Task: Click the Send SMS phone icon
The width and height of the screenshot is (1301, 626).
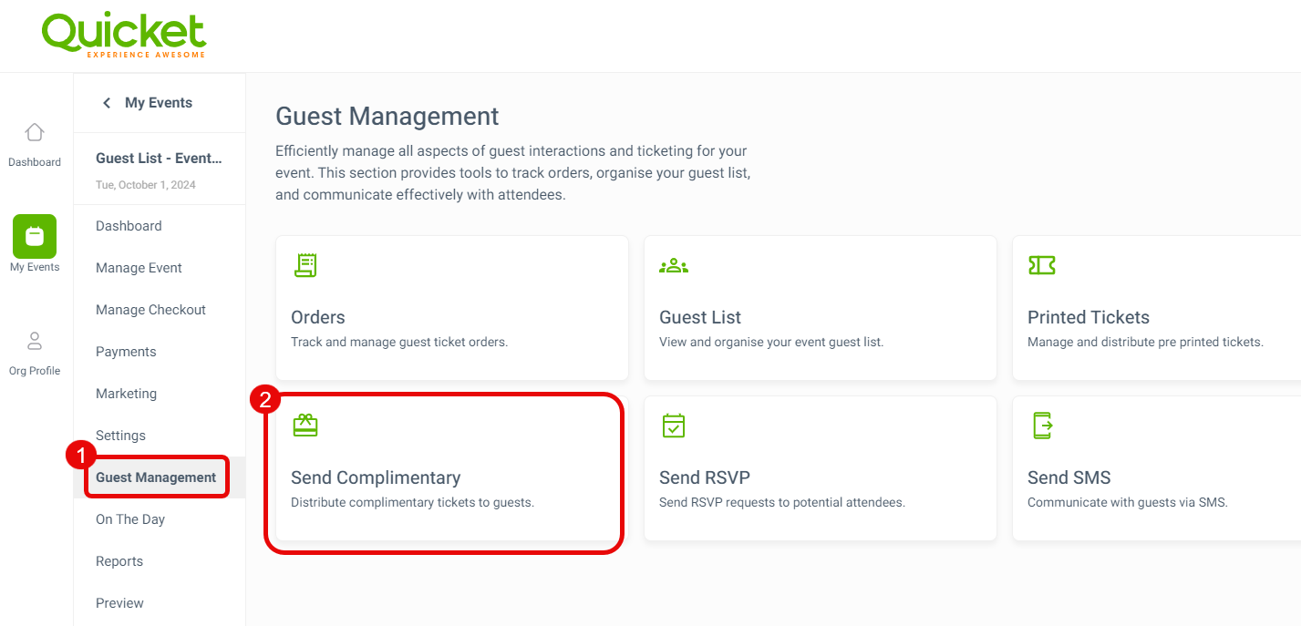Action: pos(1042,426)
